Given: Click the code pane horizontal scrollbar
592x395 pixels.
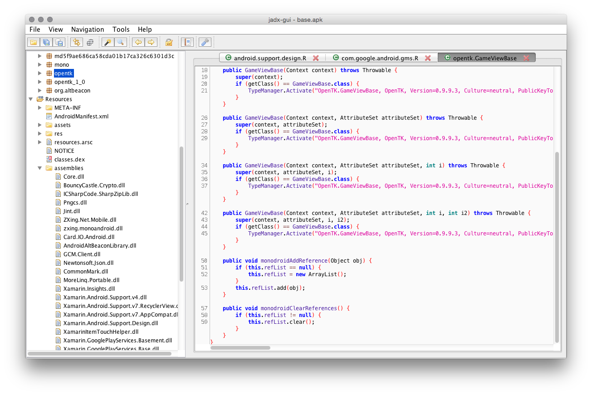Looking at the screenshot, I should 240,348.
